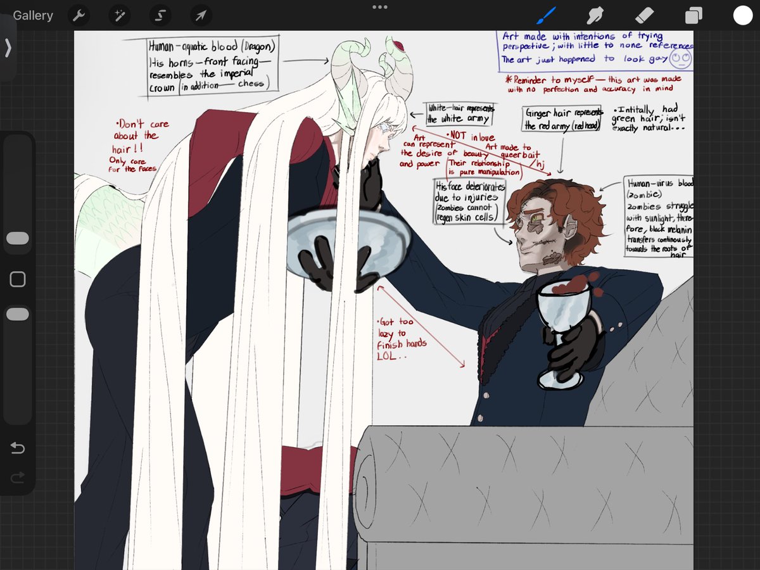Tap the brush size slider handle

point(18,238)
